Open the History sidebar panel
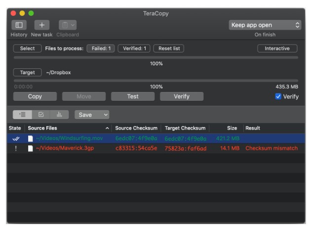311x234 pixels. (19, 25)
